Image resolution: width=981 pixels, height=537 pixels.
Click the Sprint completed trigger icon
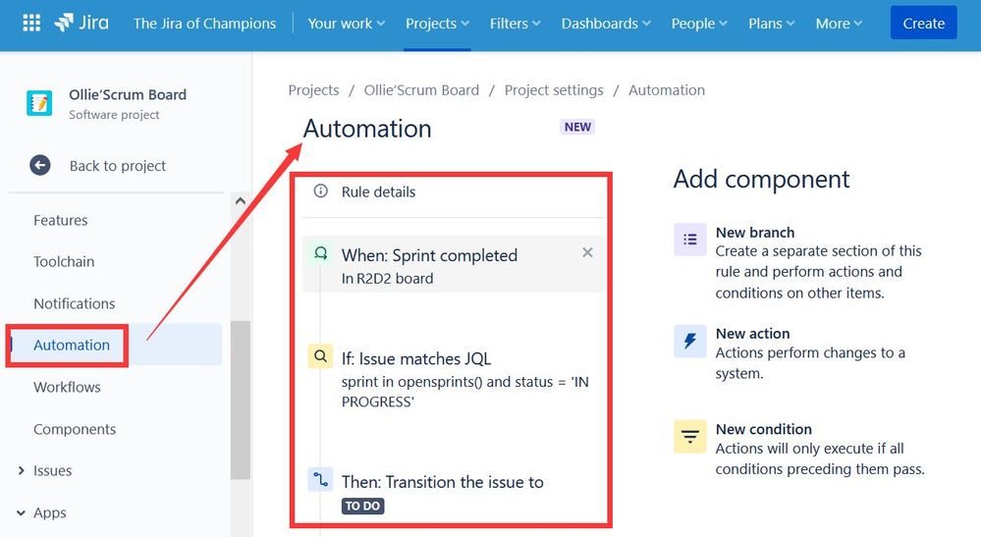pos(320,253)
